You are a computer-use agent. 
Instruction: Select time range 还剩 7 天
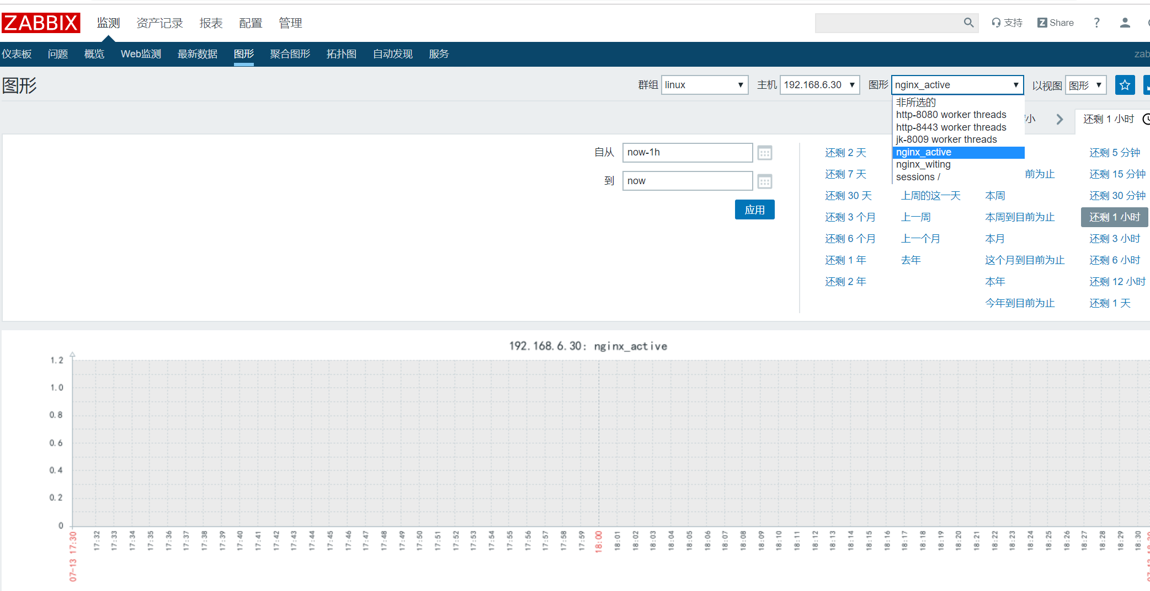pos(845,174)
